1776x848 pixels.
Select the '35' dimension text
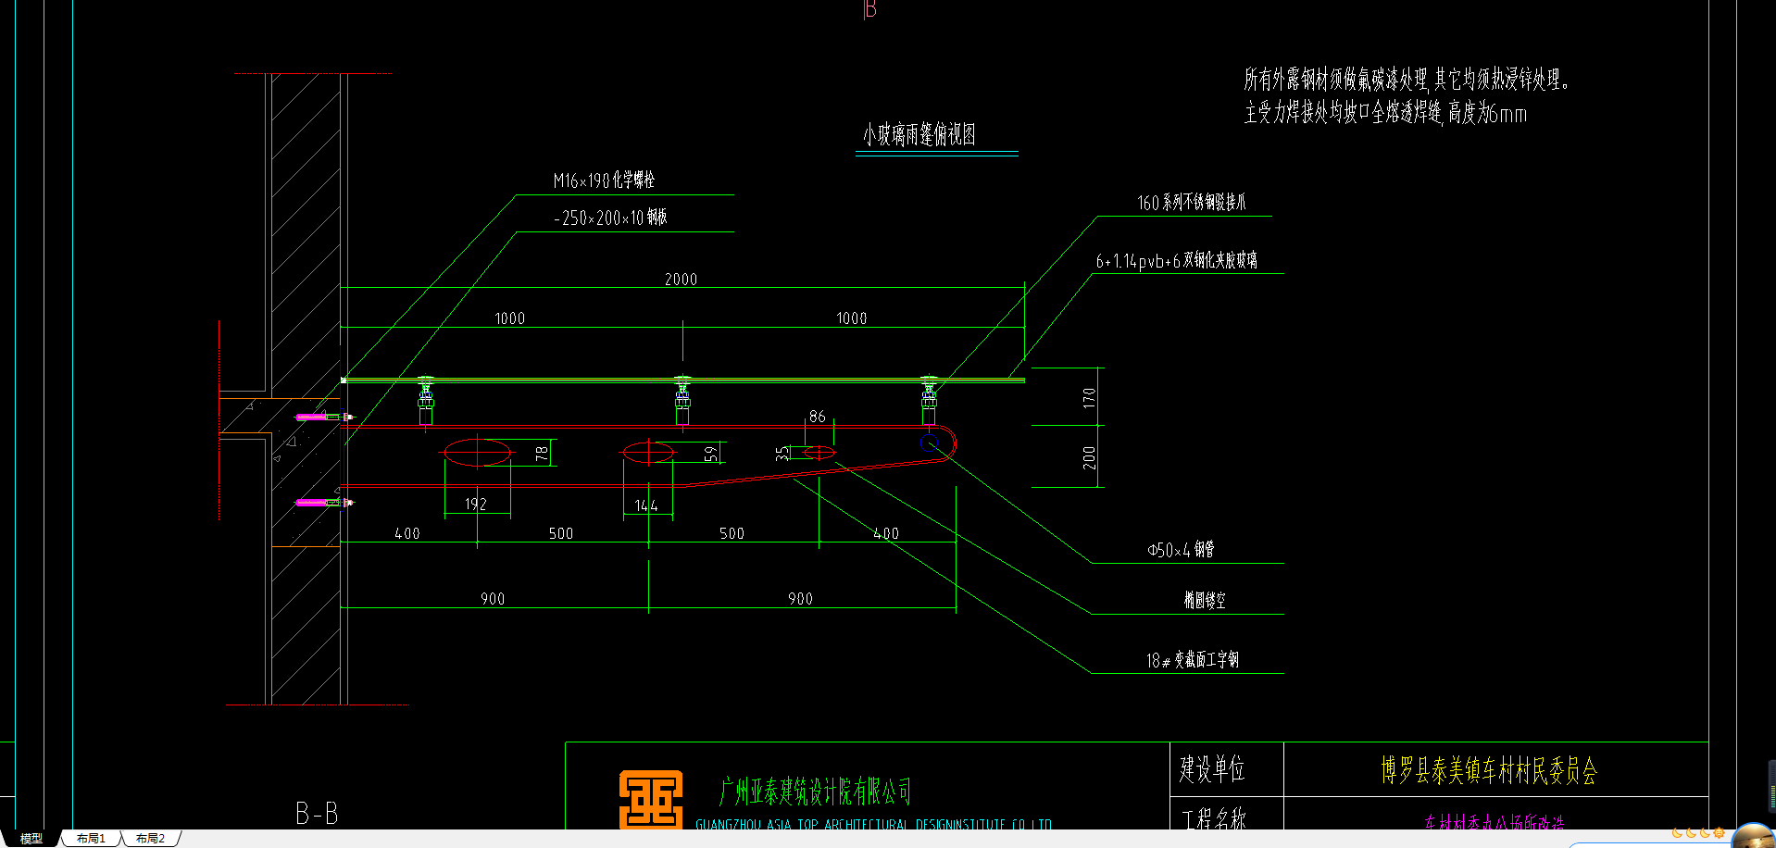[x=782, y=454]
